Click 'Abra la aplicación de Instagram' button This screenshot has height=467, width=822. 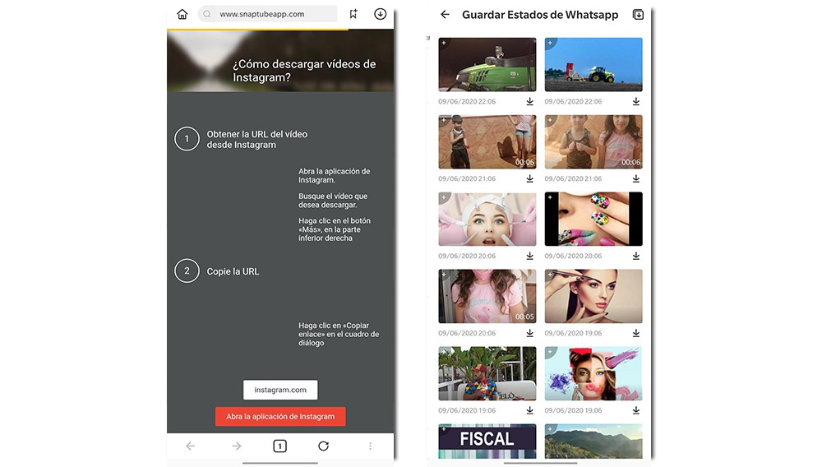coord(280,417)
